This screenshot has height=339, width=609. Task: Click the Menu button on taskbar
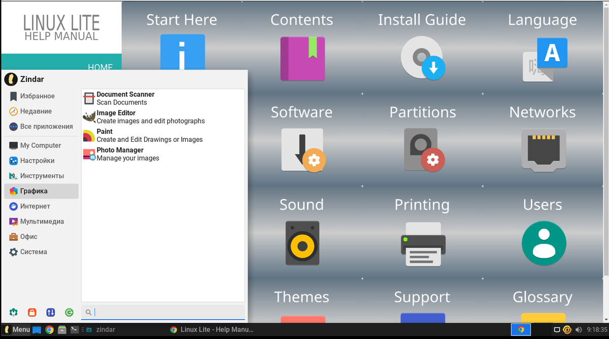pyautogui.click(x=16, y=329)
